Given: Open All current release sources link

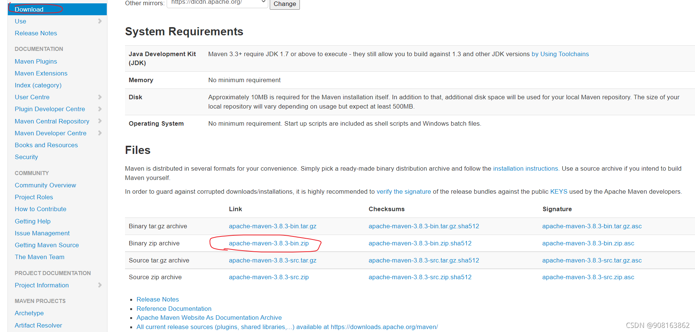Looking at the screenshot, I should 287,327.
